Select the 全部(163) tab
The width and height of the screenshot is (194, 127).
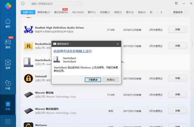pos(28,12)
